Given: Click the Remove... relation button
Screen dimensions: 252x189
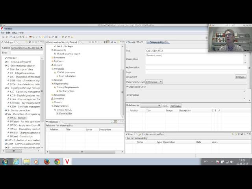Looking at the screenshot, I should click(176, 106).
